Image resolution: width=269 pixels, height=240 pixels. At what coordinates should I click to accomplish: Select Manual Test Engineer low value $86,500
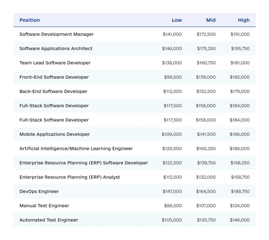(173, 206)
